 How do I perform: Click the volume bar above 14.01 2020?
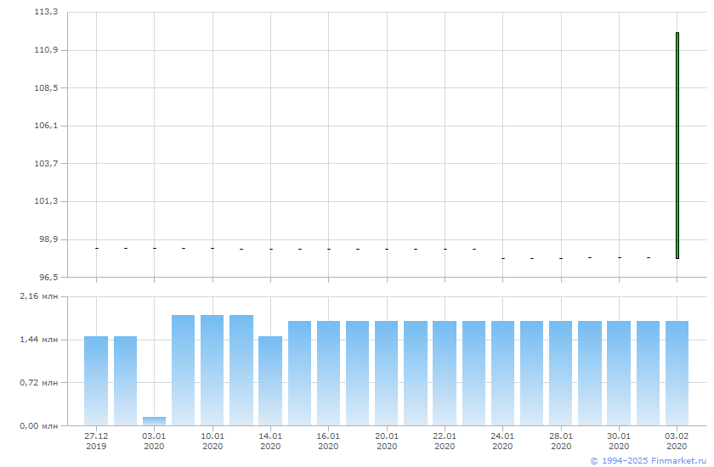coord(270,381)
